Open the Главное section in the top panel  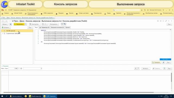[5, 13]
